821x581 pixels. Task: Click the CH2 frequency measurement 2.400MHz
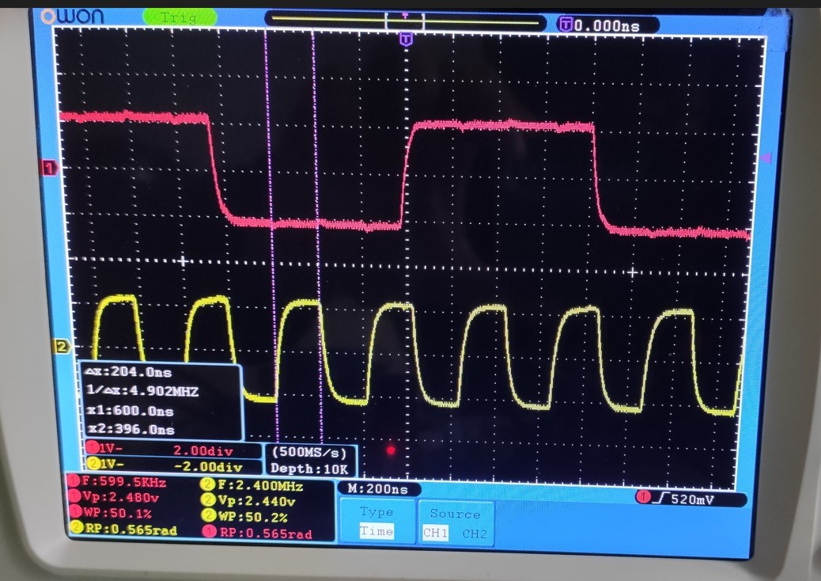(x=254, y=484)
